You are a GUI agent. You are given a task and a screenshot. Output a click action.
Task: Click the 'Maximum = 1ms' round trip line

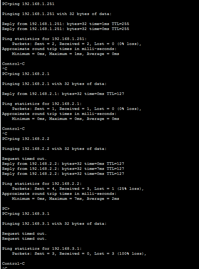click(x=66, y=54)
